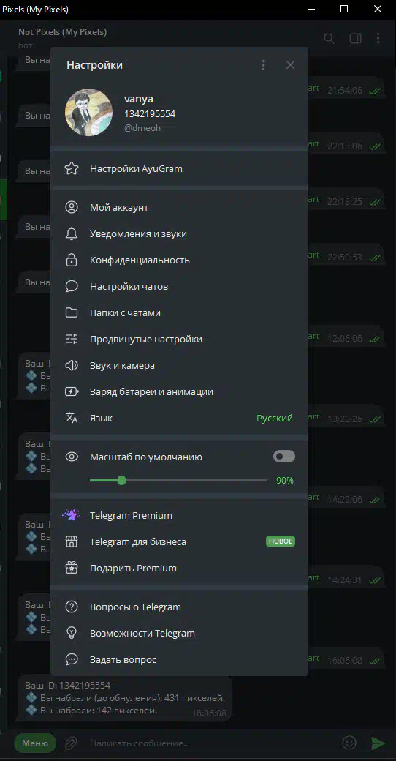Click the vanya profile avatar
This screenshot has width=396, height=761.
click(x=88, y=112)
